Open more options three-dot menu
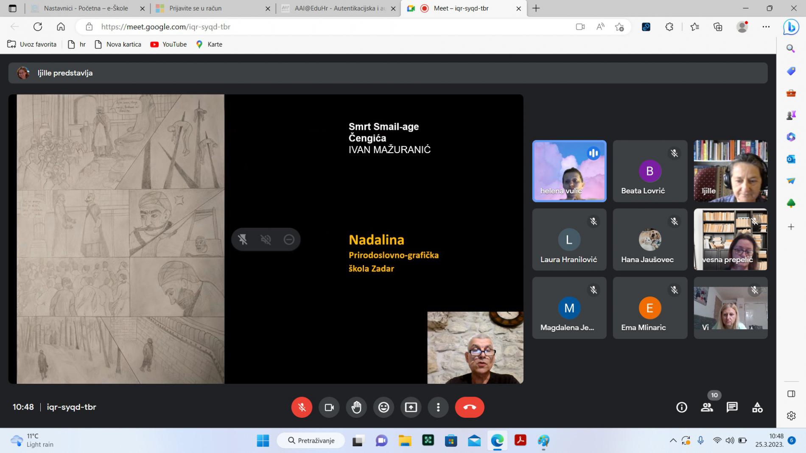 tap(438, 407)
